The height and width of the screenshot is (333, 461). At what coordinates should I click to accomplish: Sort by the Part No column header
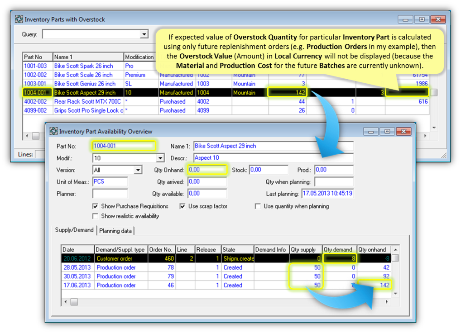38,57
